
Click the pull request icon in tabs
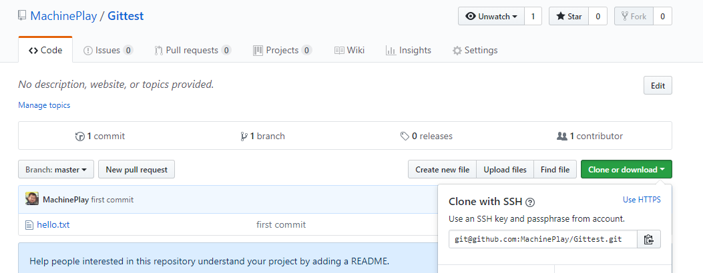pyautogui.click(x=158, y=51)
